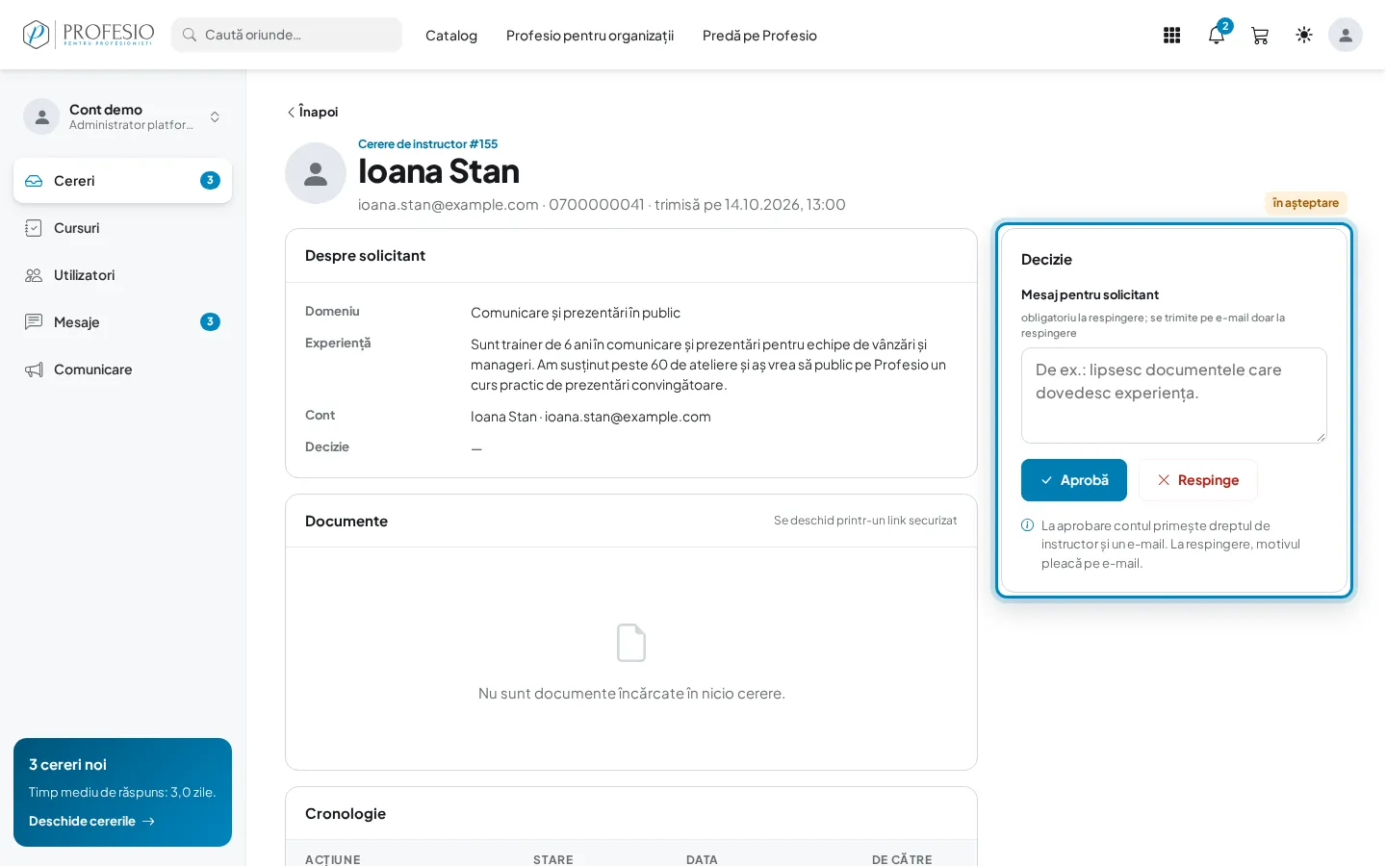
Task: Go back with the Înapoi link
Action: click(312, 112)
